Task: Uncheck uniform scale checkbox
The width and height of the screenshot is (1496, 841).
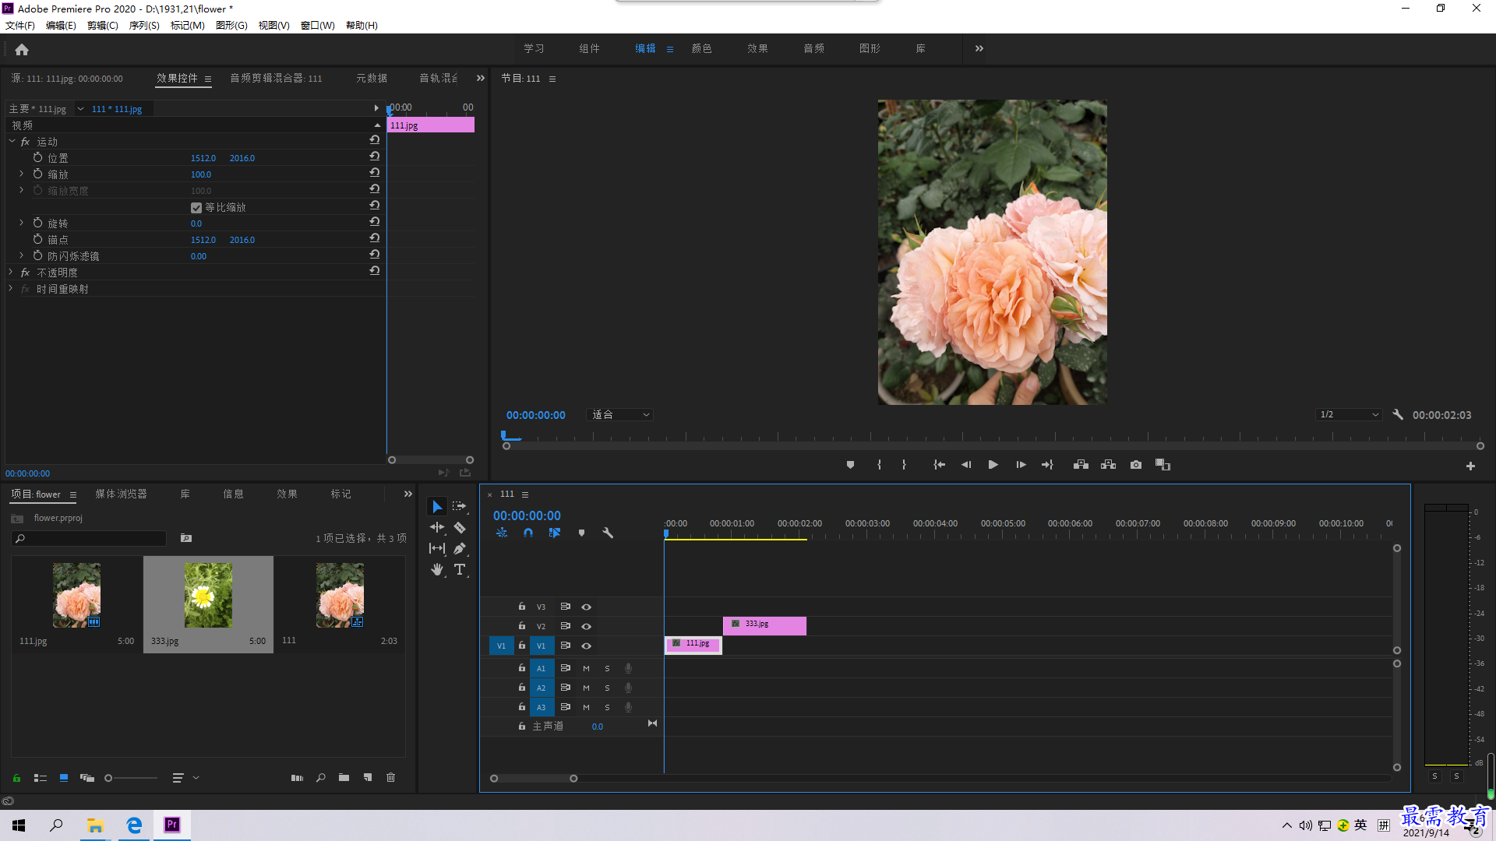Action: [x=196, y=208]
